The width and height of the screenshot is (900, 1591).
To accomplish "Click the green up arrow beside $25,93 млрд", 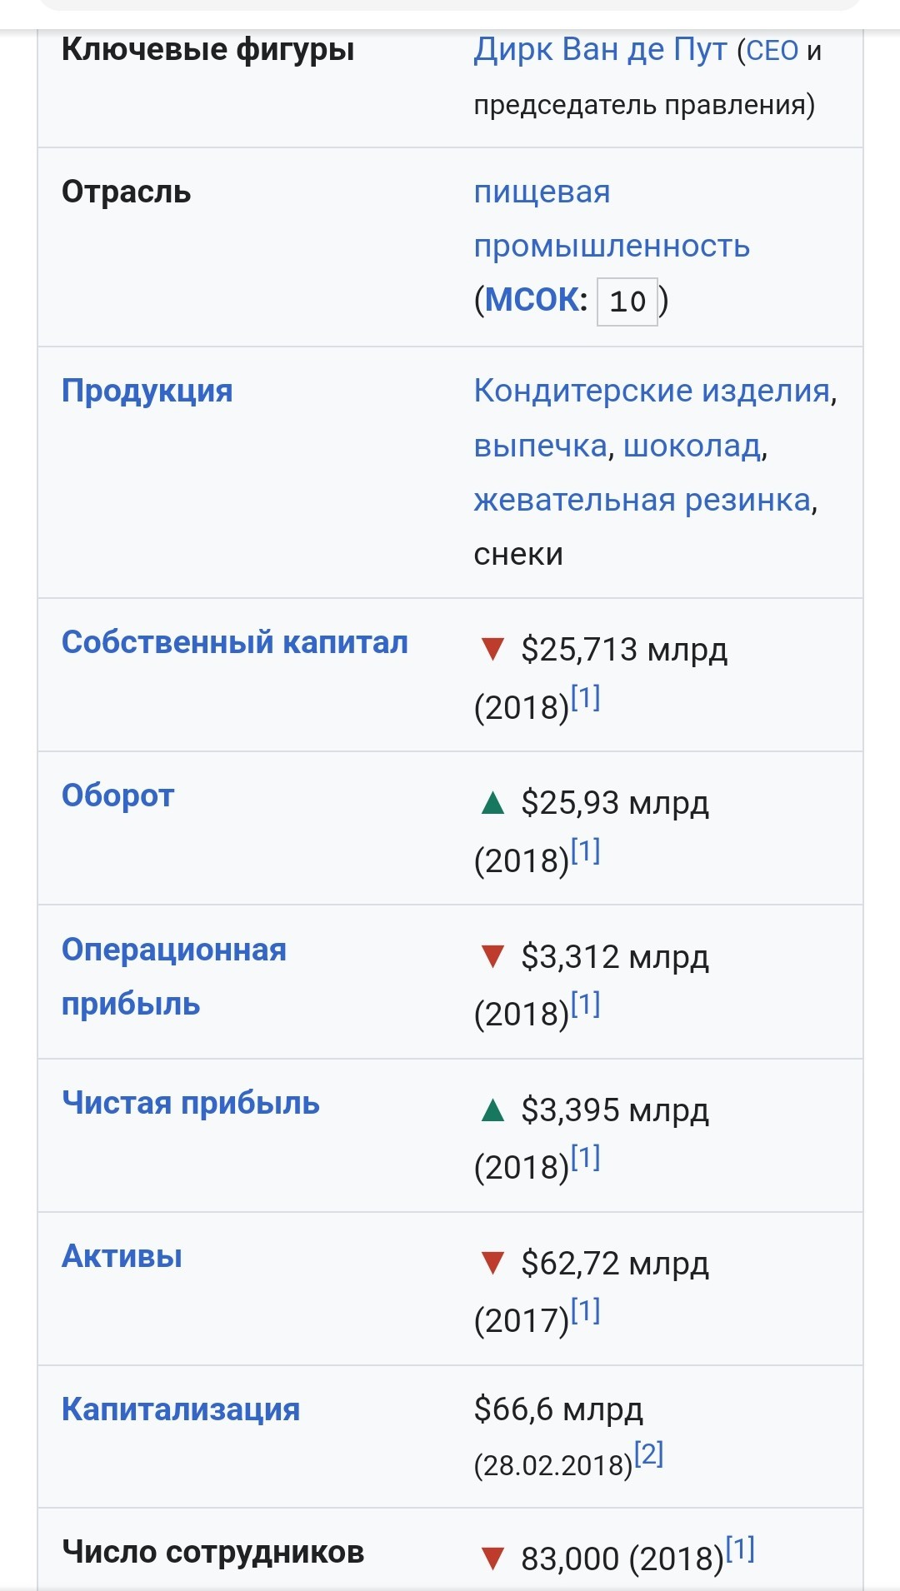I will [493, 802].
